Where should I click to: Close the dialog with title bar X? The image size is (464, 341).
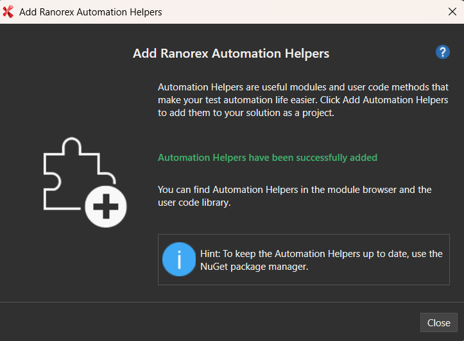[452, 12]
